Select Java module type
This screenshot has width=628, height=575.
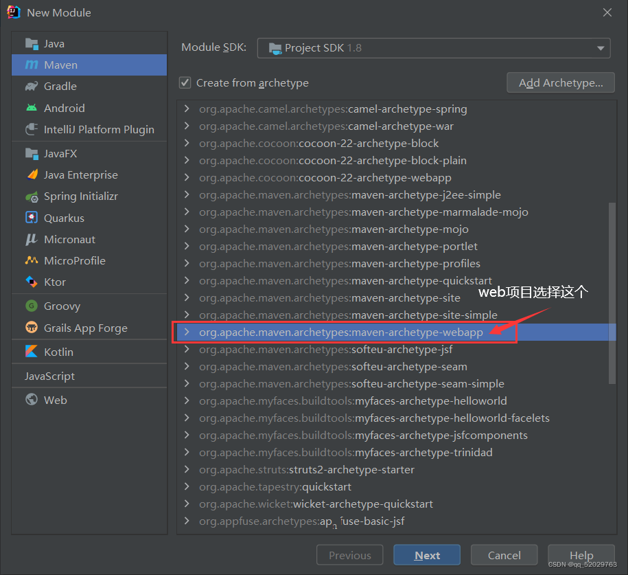tap(89, 43)
